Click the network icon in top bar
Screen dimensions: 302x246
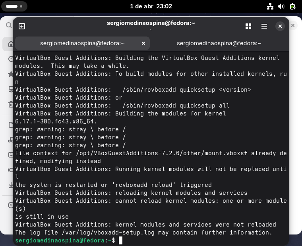(x=270, y=6)
